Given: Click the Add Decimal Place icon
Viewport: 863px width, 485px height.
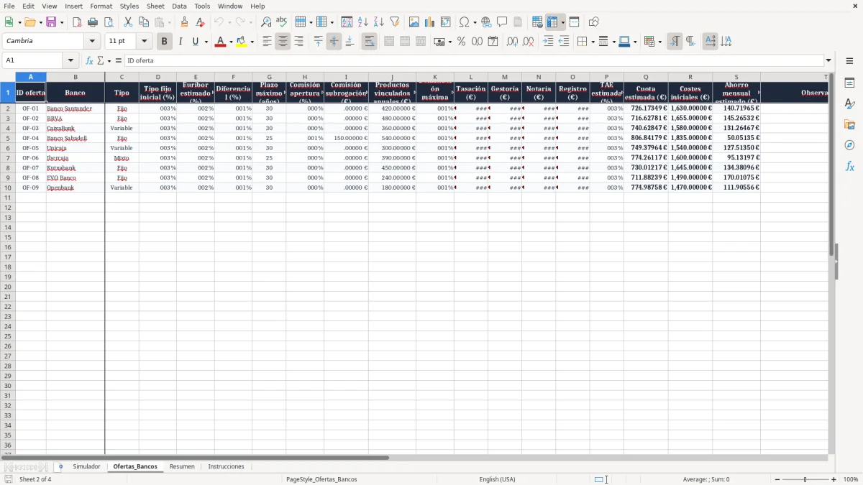Looking at the screenshot, I should click(512, 42).
